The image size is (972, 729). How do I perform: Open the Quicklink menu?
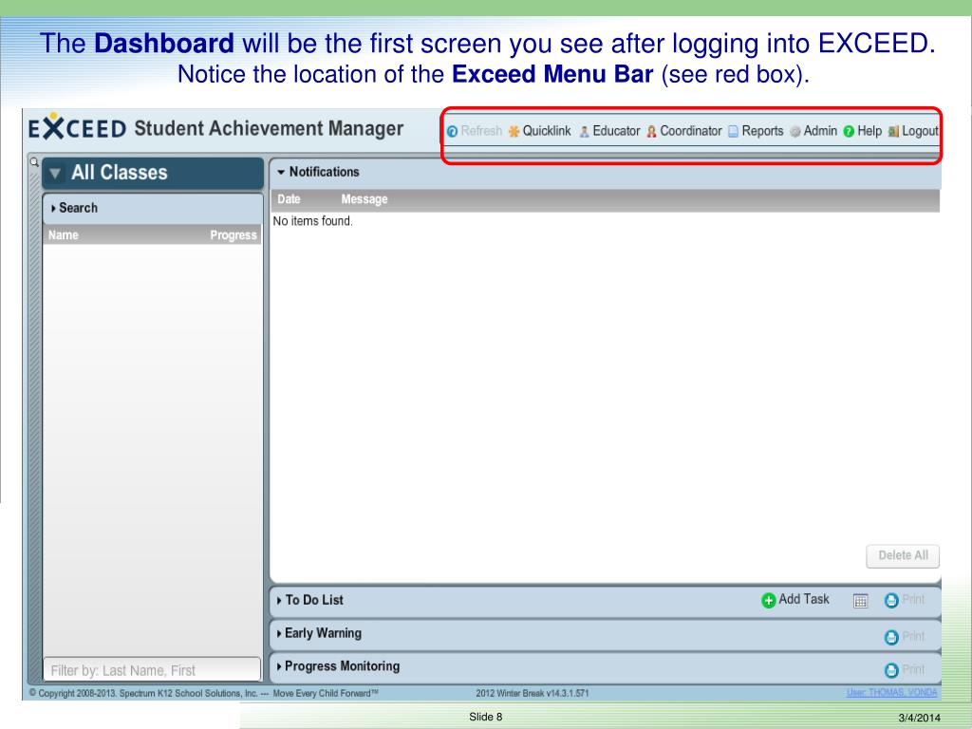point(546,131)
